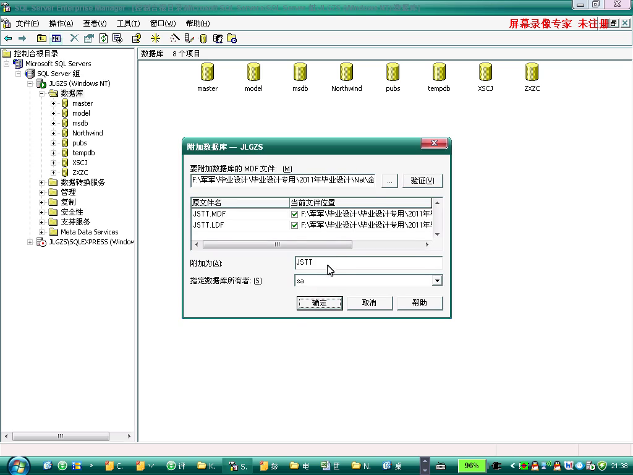Image resolution: width=633 pixels, height=475 pixels.
Task: Click the New Database cylinder toolbar icon
Action: coord(203,38)
